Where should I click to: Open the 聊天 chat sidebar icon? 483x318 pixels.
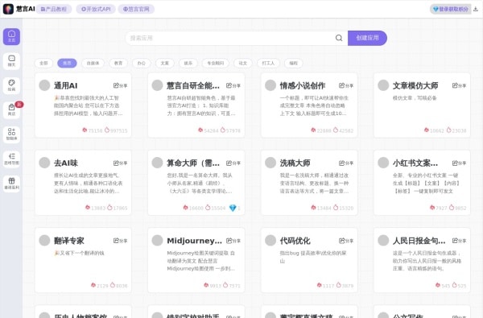tap(12, 61)
